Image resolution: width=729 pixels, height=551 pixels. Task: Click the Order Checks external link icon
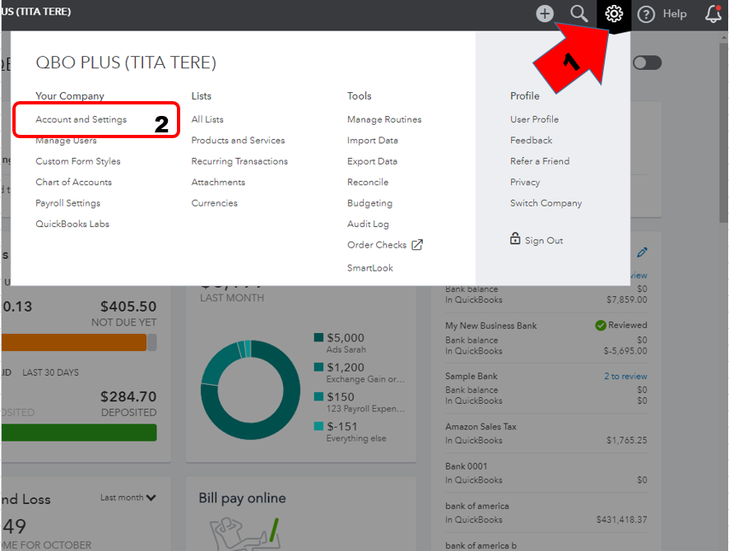tap(417, 244)
